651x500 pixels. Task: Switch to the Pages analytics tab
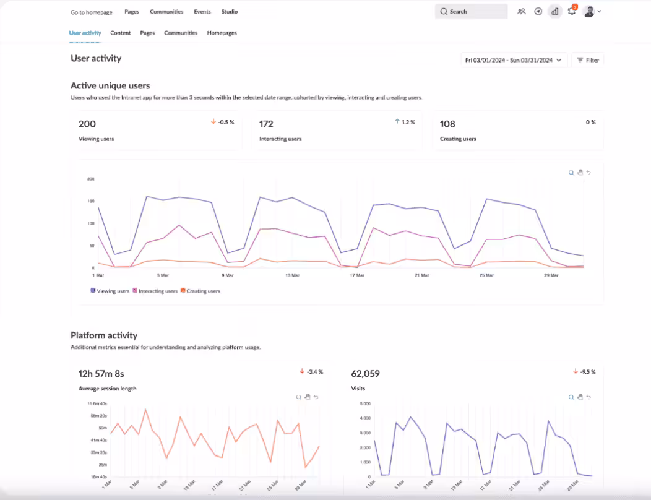pyautogui.click(x=147, y=33)
